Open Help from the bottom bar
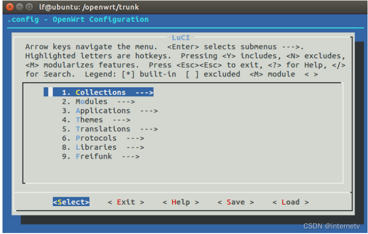The image size is (368, 234). pos(181,202)
